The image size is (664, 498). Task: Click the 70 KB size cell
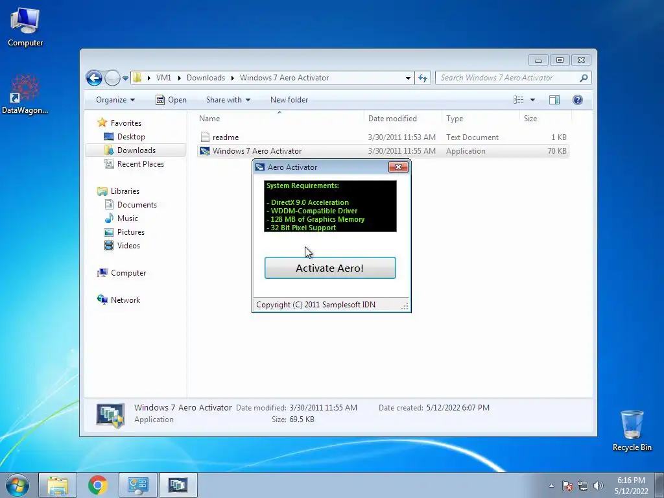[x=557, y=150]
